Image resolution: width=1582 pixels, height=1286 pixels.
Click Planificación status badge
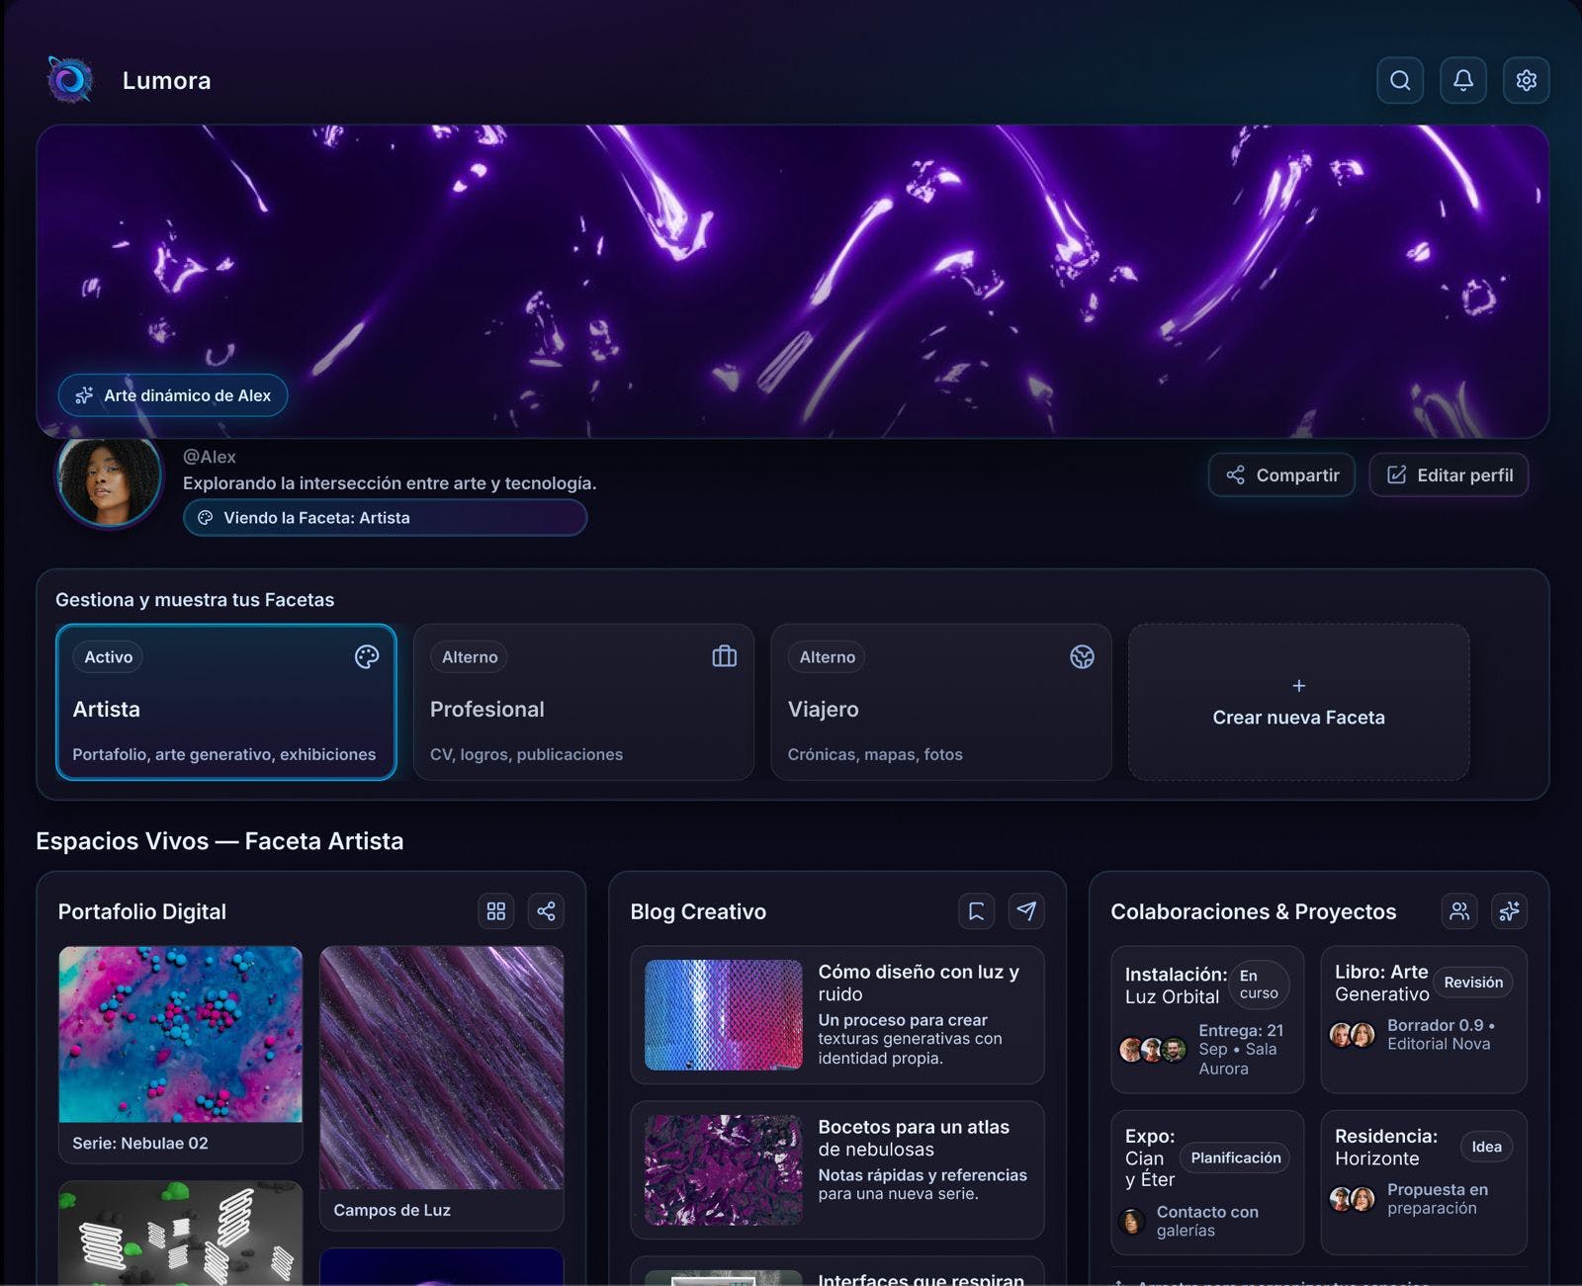pos(1235,1157)
